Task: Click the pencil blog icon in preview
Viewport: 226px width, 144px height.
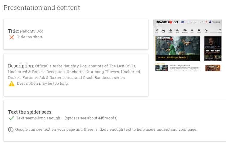Action: pos(157,30)
